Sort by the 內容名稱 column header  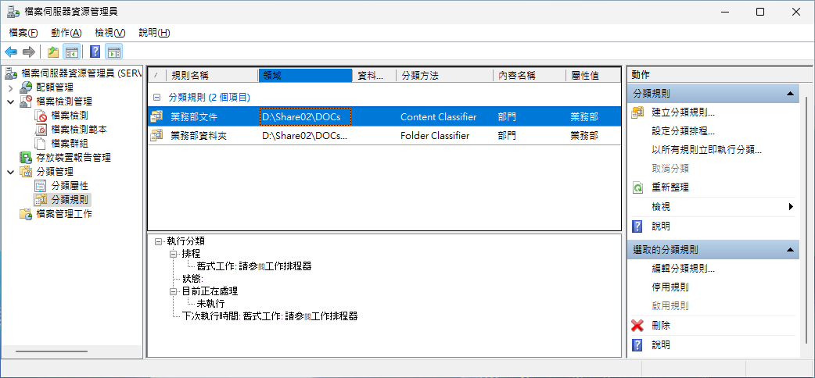coord(530,75)
